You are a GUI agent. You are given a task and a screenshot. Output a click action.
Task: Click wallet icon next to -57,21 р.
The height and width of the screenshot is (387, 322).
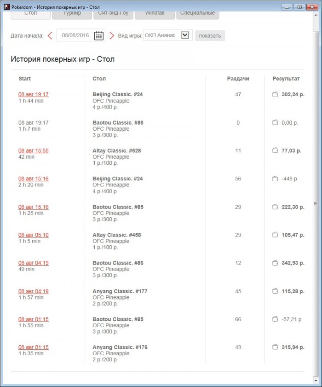click(x=275, y=319)
